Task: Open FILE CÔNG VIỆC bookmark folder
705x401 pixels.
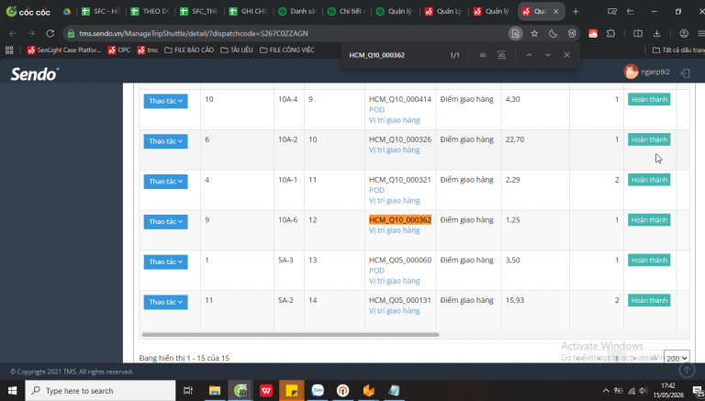Action: (x=286, y=50)
